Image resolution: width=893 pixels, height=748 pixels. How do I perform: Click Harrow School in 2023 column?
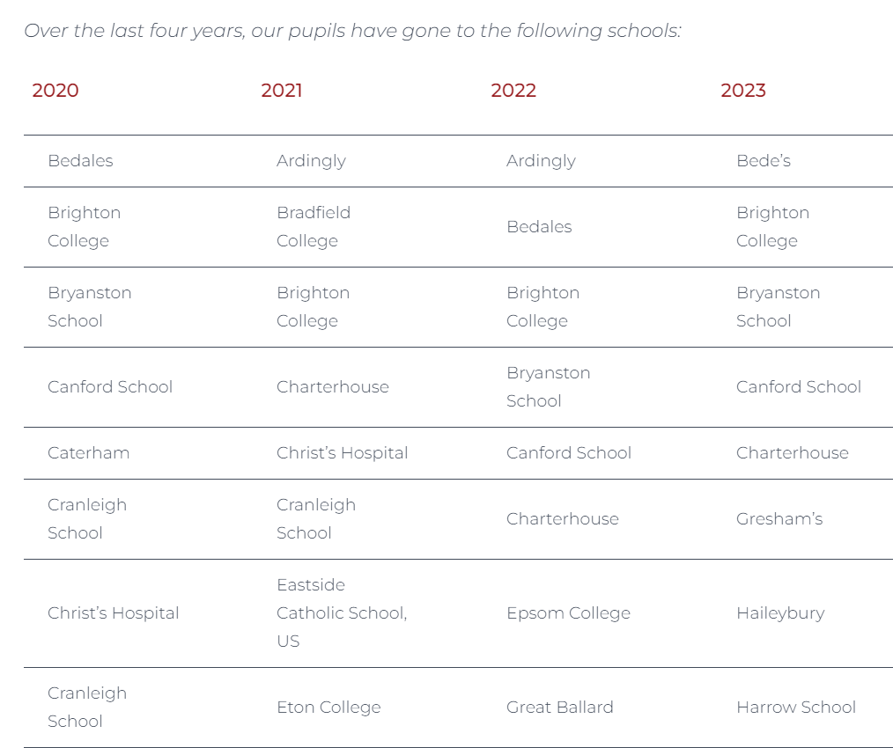(x=795, y=707)
